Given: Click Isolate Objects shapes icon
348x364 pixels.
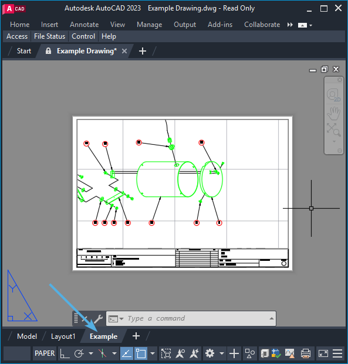Looking at the screenshot, I should point(250,353).
